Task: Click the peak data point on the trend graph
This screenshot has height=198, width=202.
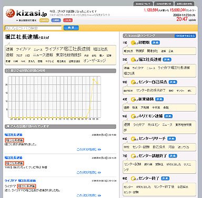Action: point(94,80)
